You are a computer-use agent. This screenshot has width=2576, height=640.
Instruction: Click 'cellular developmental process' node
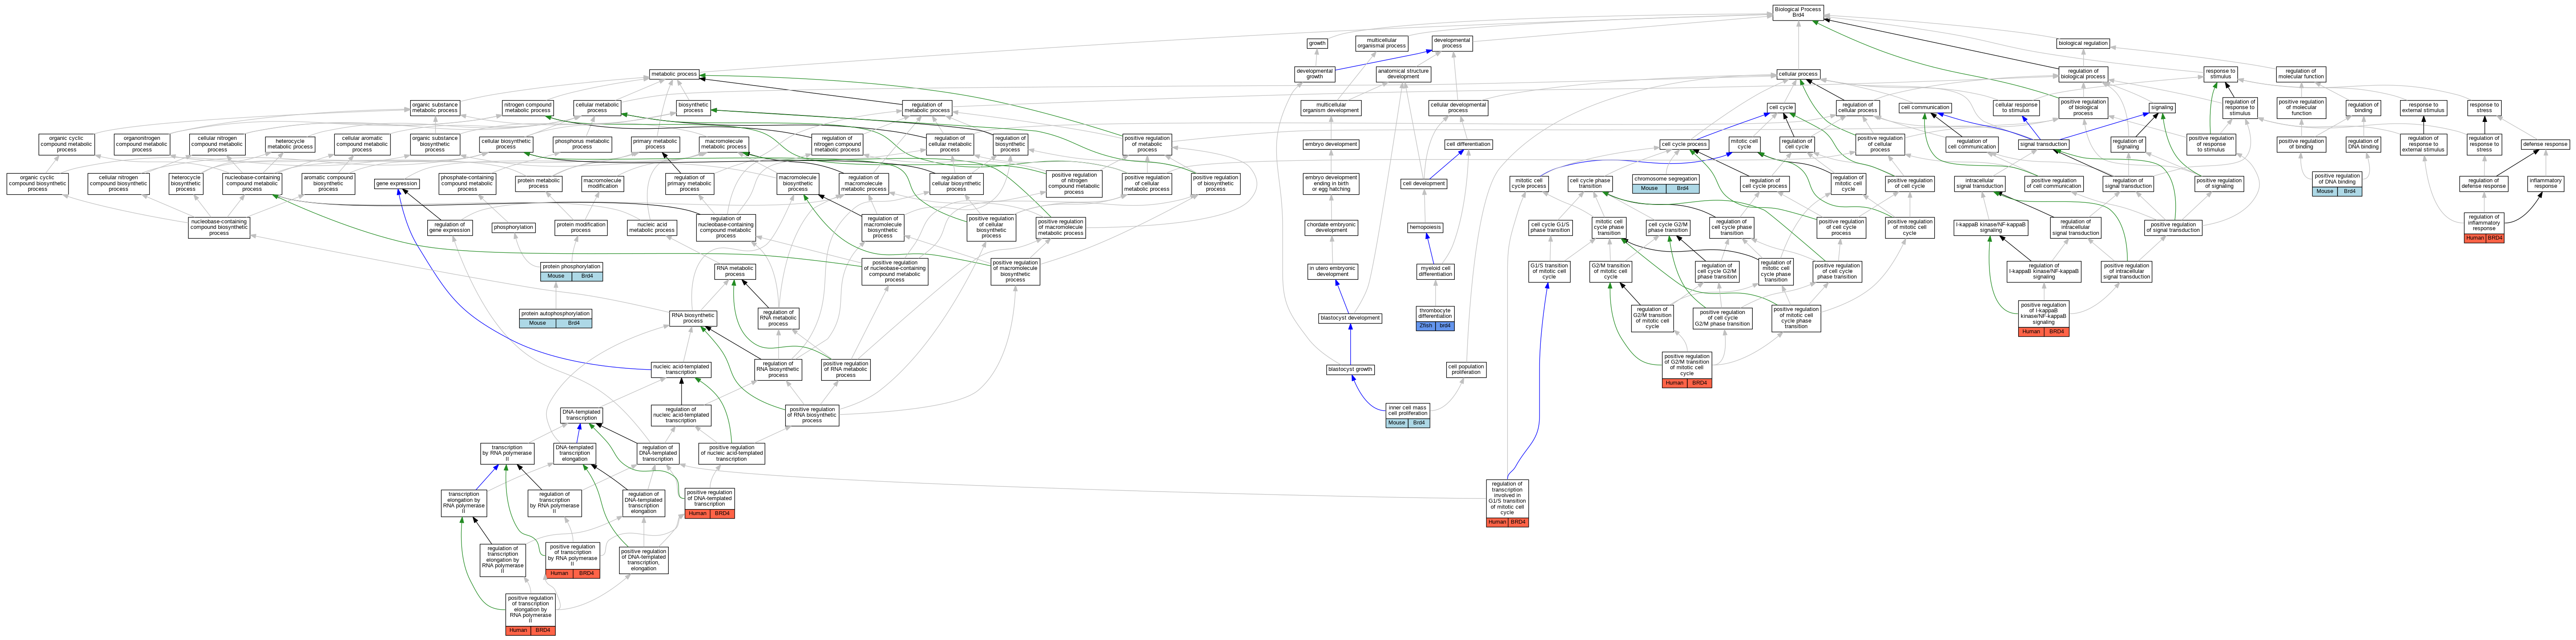click(1458, 107)
